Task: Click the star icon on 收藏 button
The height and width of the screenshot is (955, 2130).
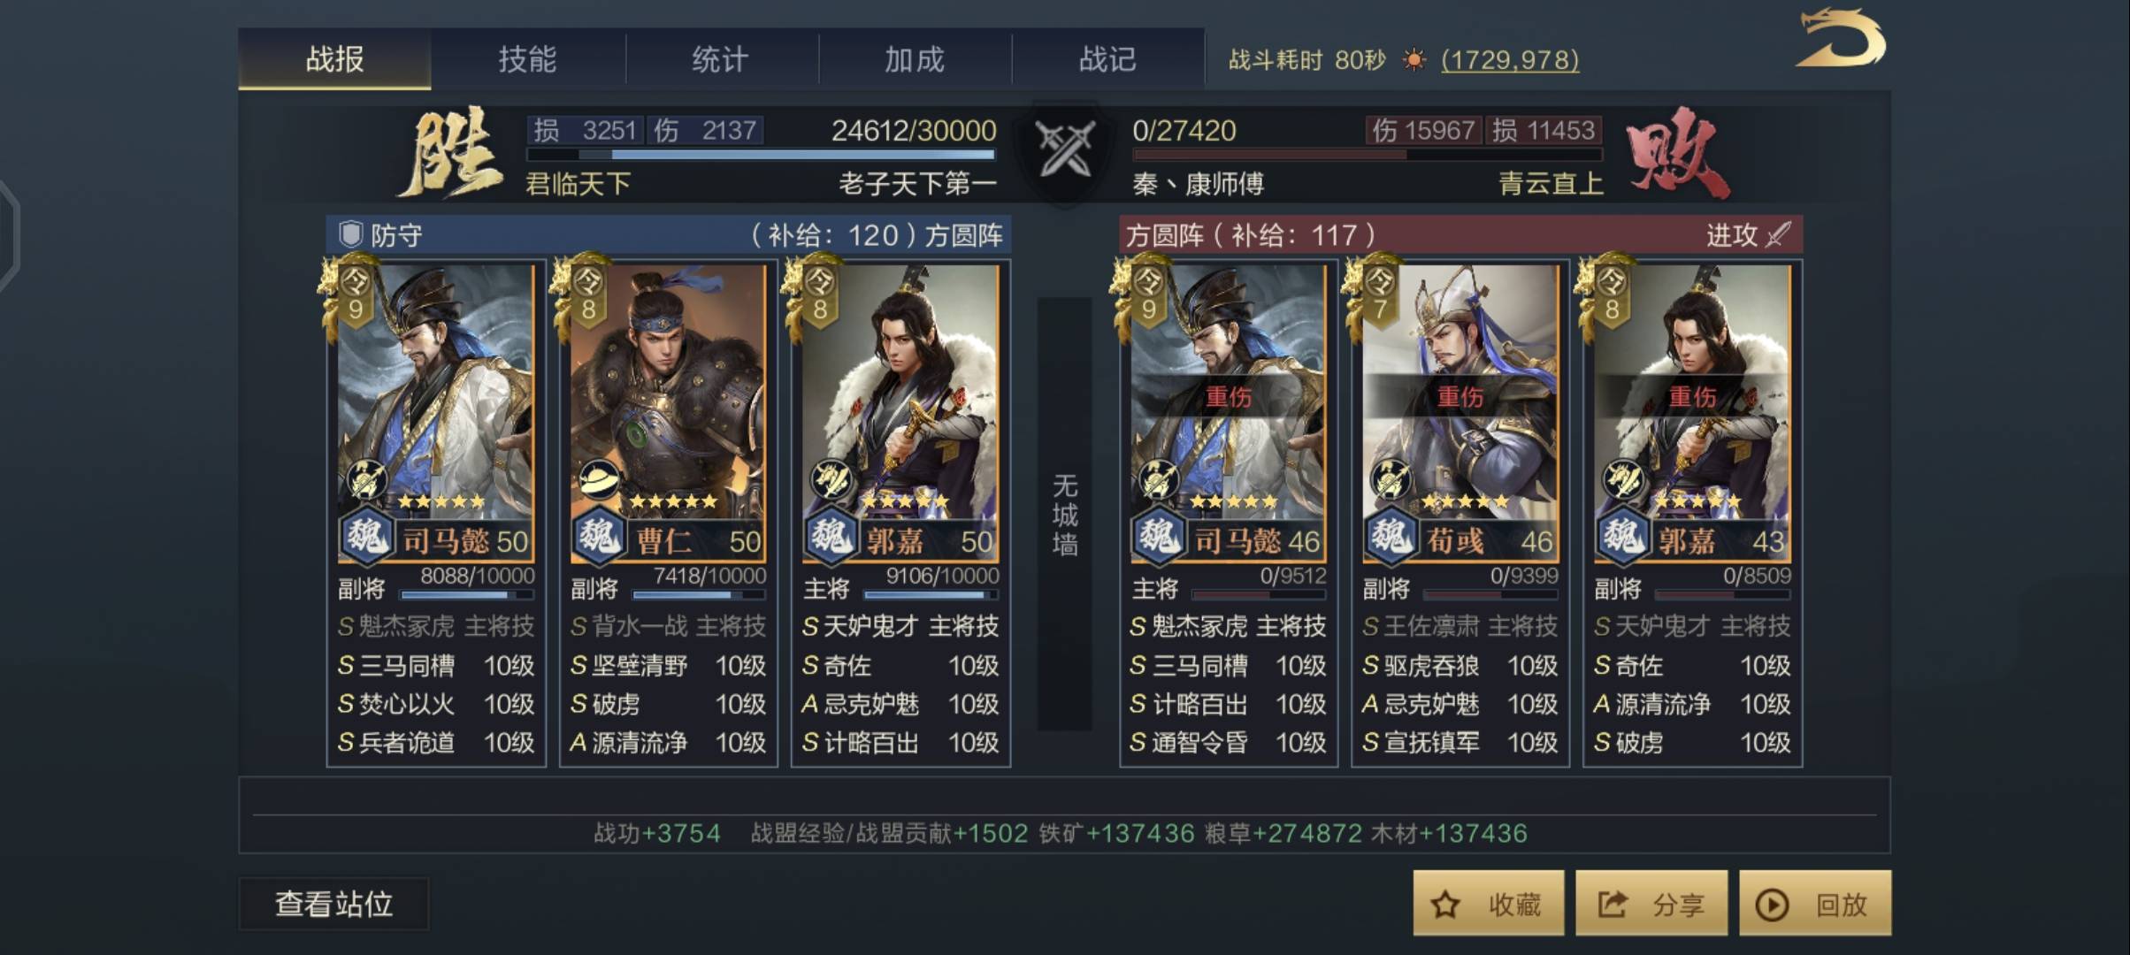Action: [x=1445, y=904]
